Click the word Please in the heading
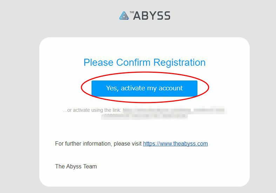 (99, 63)
